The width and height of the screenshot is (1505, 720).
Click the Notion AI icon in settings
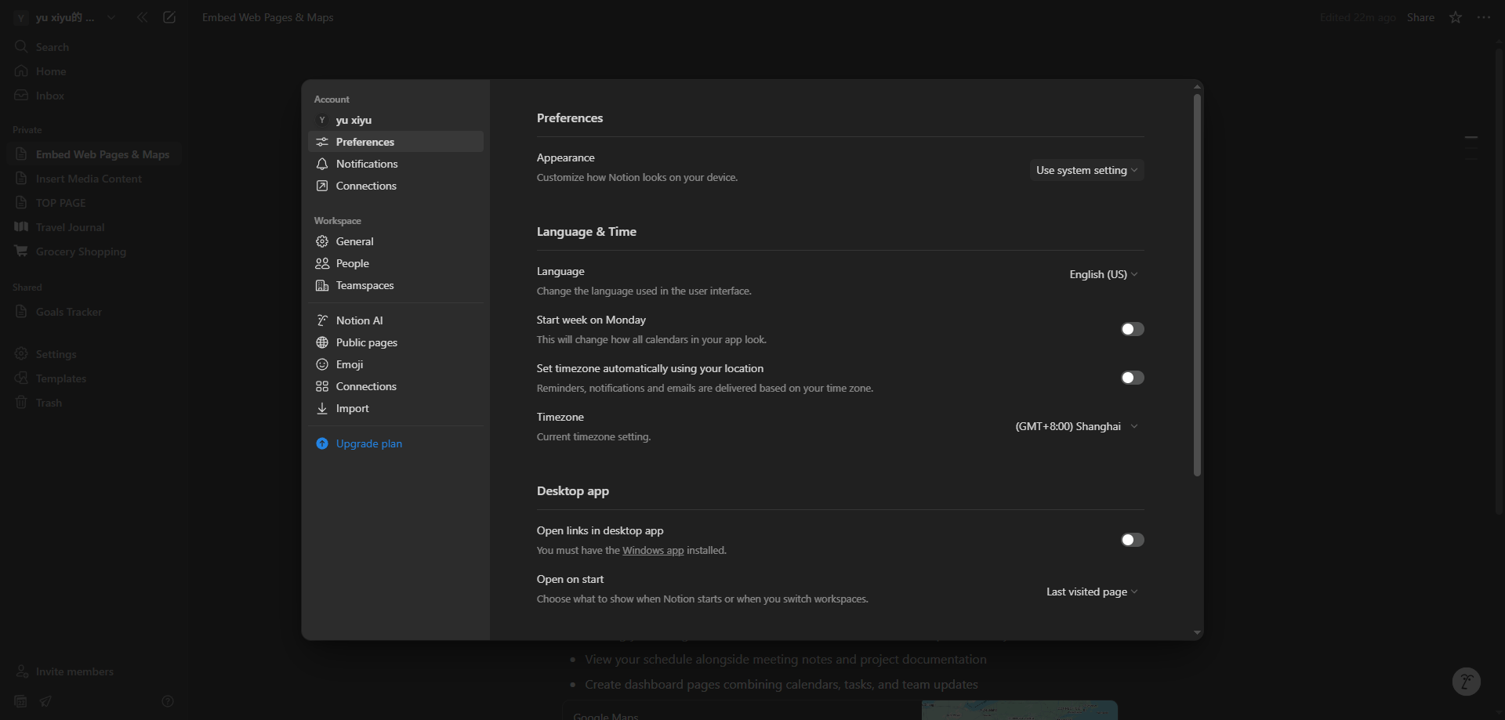[322, 320]
